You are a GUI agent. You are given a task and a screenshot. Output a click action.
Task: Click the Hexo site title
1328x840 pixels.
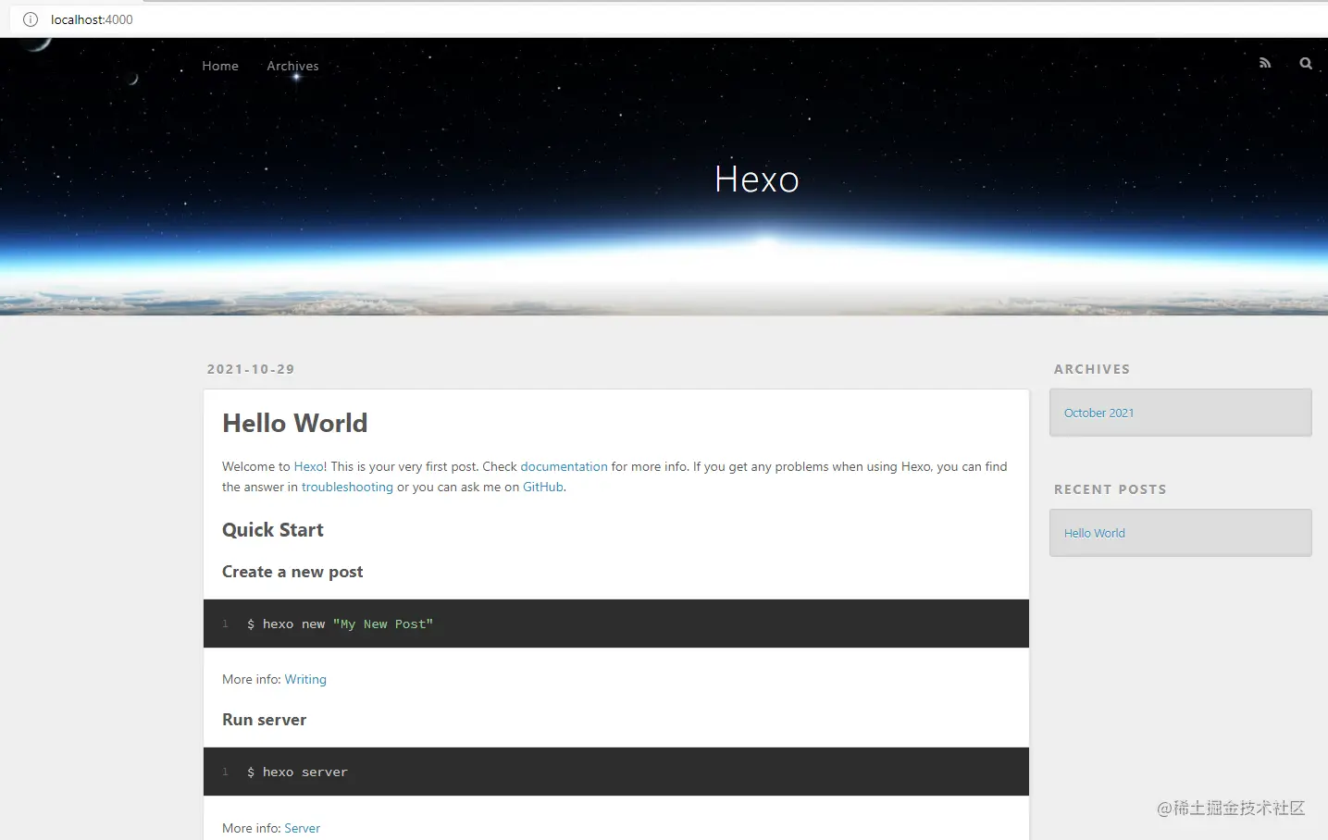[x=756, y=179]
